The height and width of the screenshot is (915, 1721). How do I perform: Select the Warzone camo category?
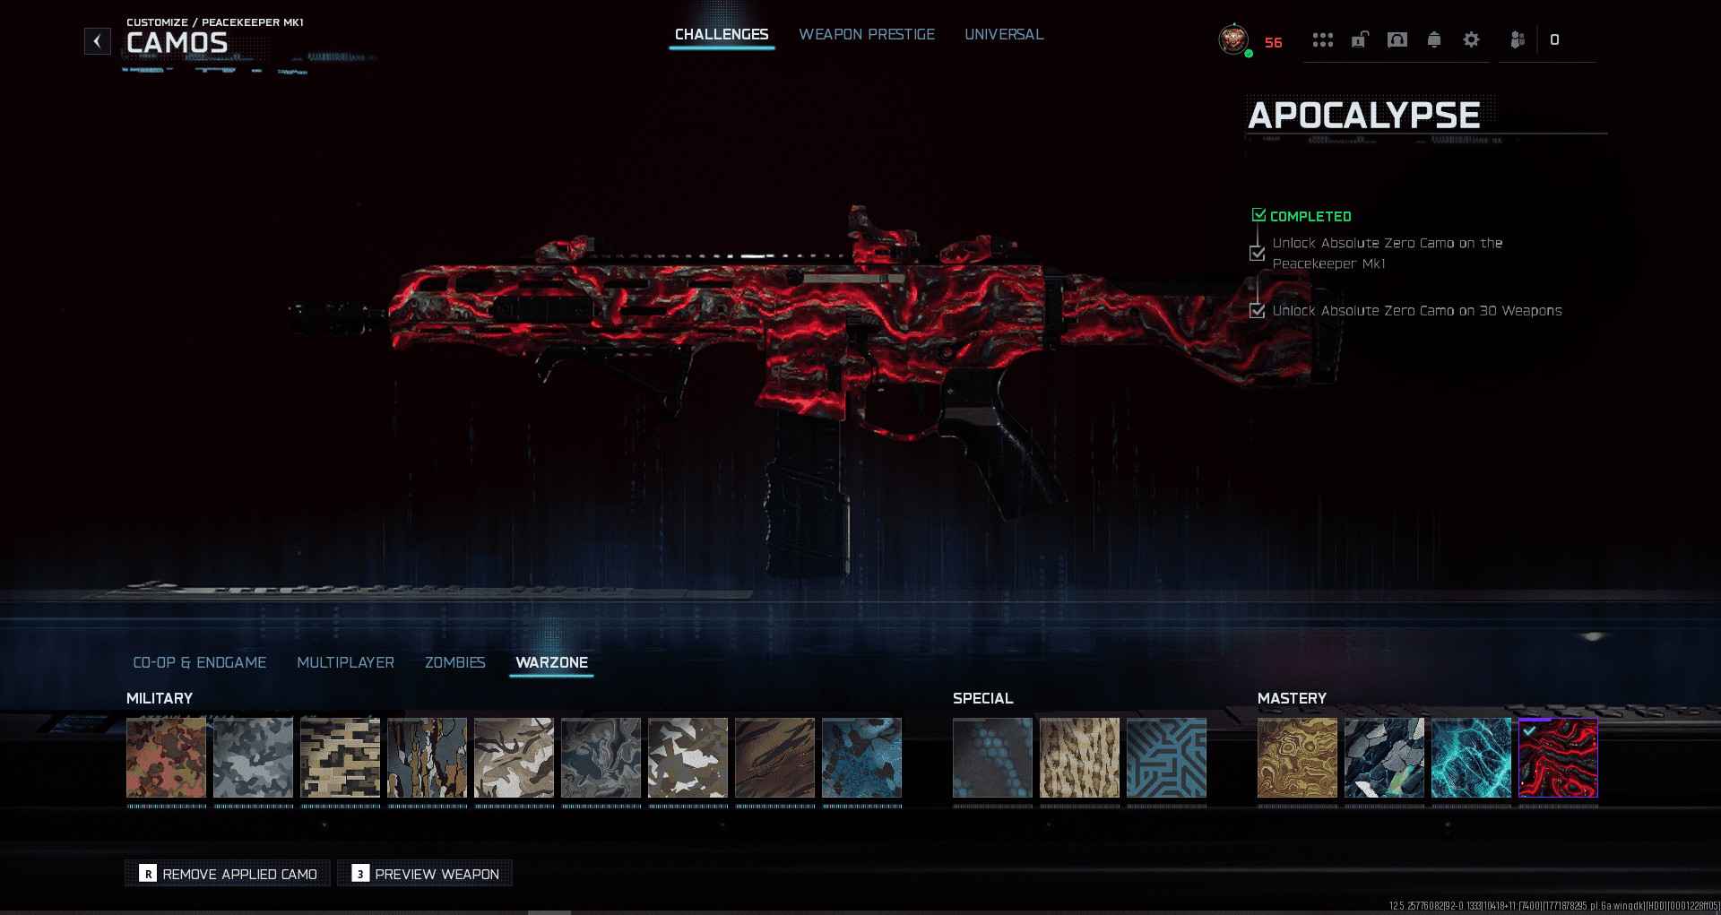[552, 663]
